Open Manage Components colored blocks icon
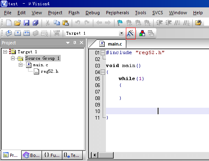209x161 pixels. pyautogui.click(x=142, y=33)
